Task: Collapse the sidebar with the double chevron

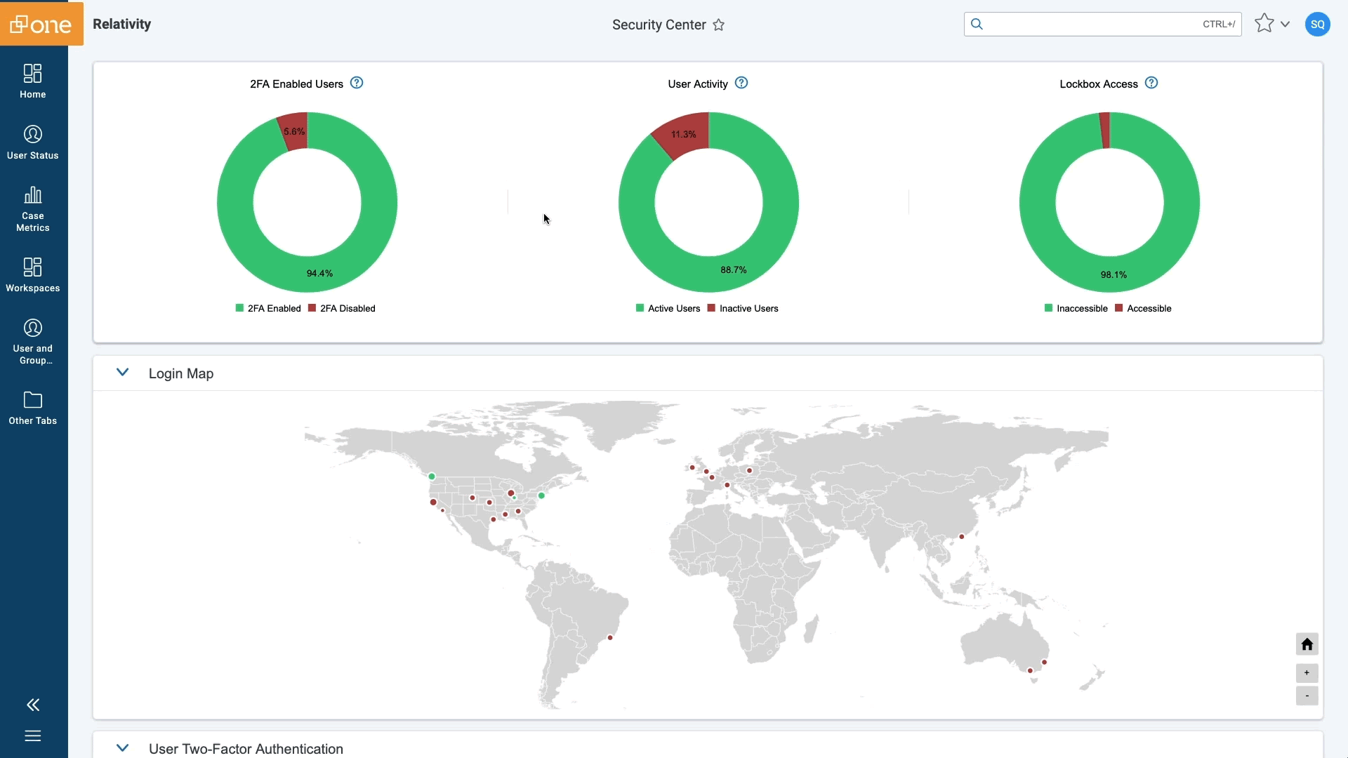Action: 33,705
